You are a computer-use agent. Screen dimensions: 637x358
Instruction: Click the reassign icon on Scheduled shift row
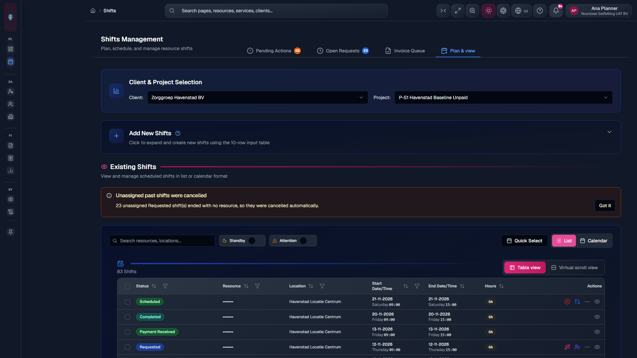(577, 302)
